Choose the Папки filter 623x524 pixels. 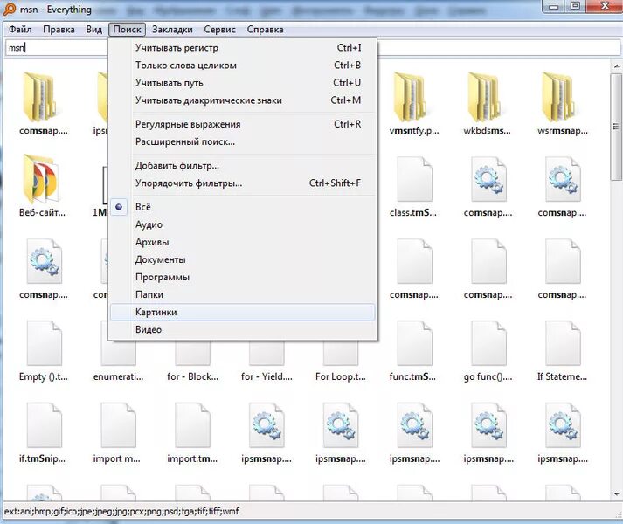(243, 294)
